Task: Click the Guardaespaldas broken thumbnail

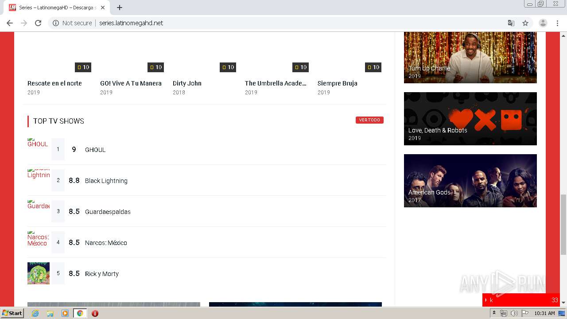Action: point(39,205)
